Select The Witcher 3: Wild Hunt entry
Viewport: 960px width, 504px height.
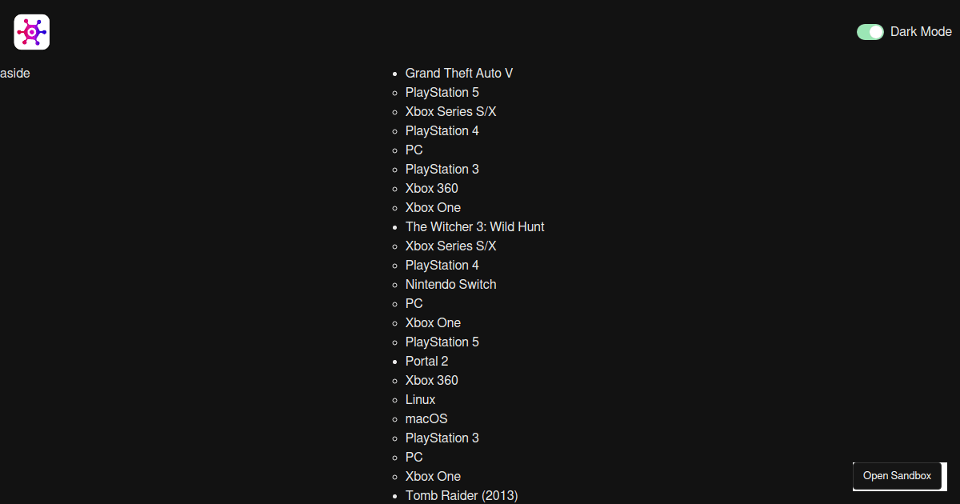(x=474, y=226)
